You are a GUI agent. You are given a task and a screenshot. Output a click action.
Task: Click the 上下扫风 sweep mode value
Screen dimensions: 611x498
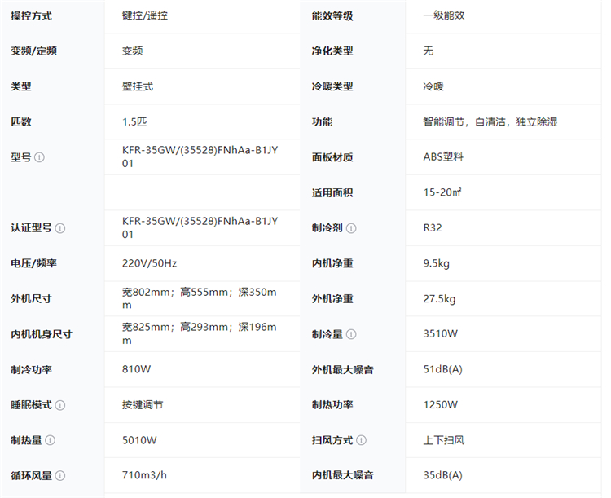pos(444,440)
